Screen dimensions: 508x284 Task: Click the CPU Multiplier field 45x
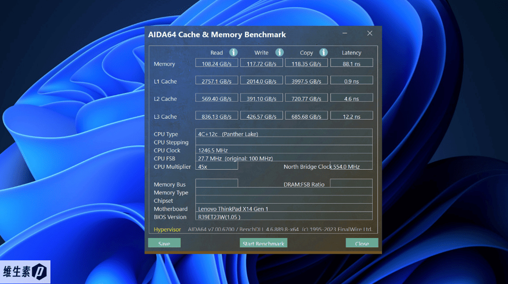pos(217,166)
